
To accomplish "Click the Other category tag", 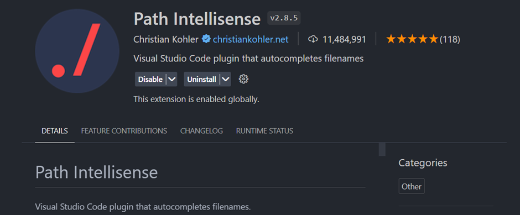I will (x=412, y=186).
